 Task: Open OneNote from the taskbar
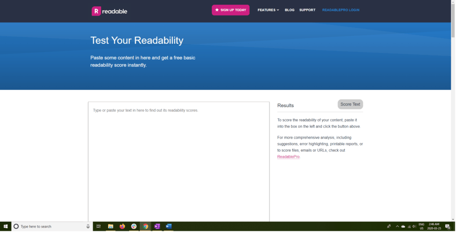click(x=157, y=227)
